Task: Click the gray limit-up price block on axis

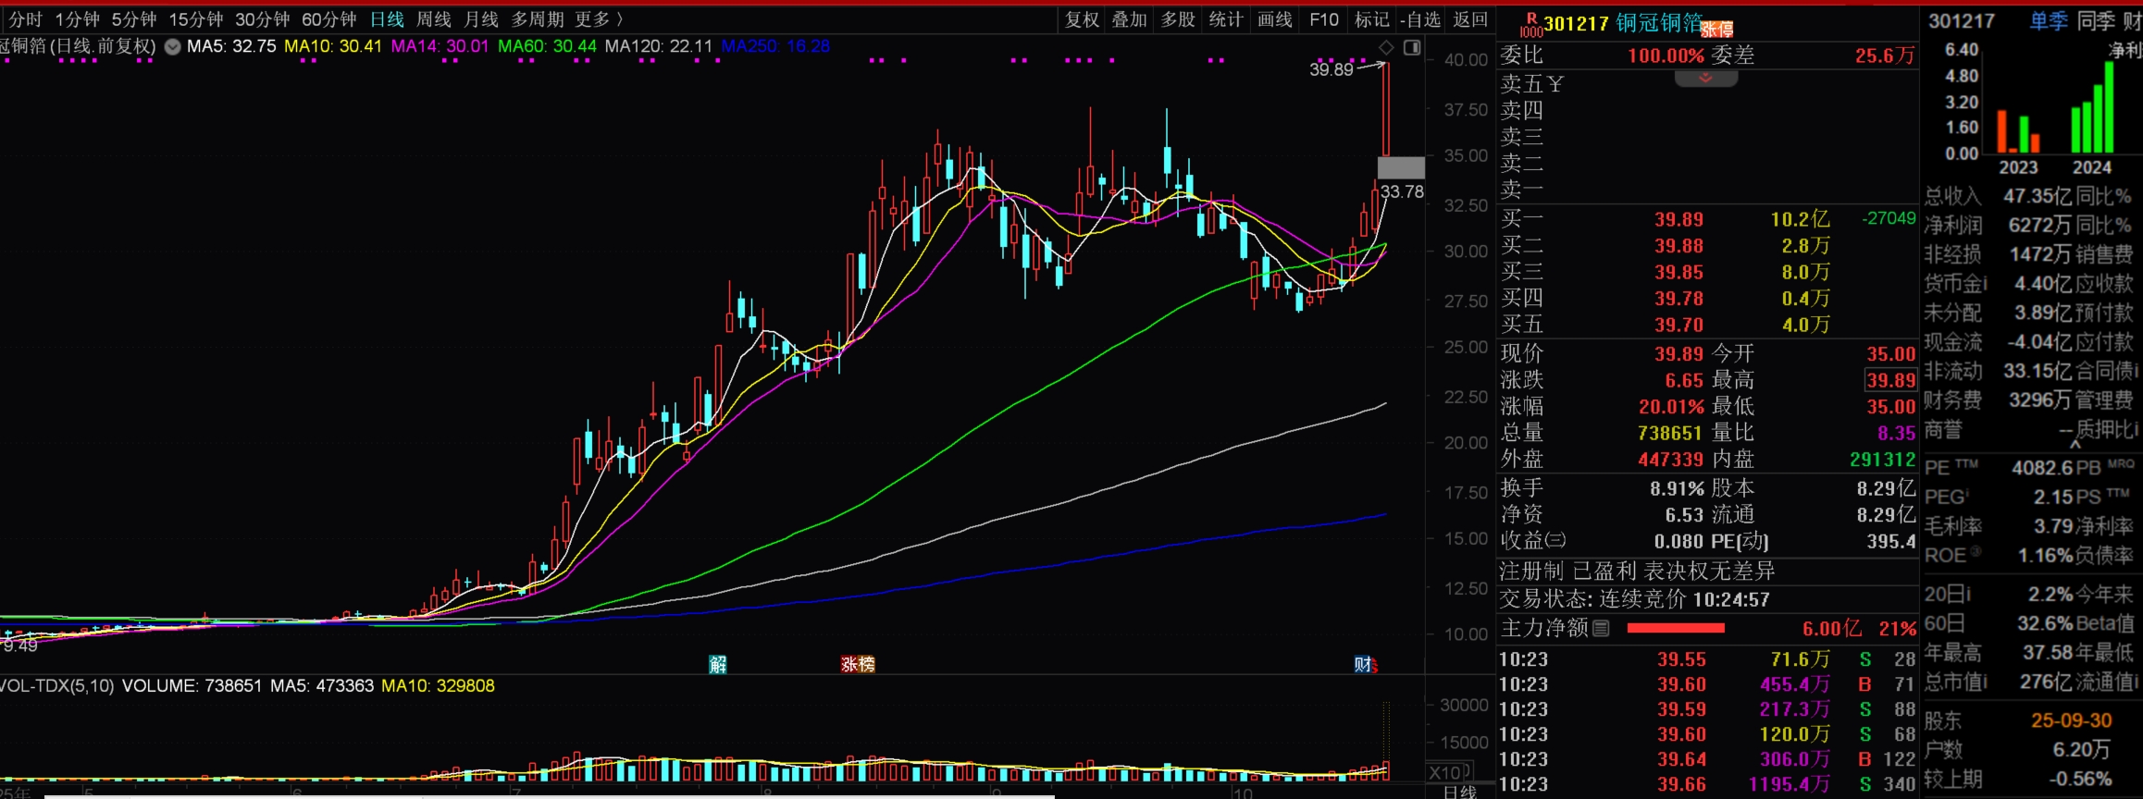Action: pyautogui.click(x=1401, y=168)
